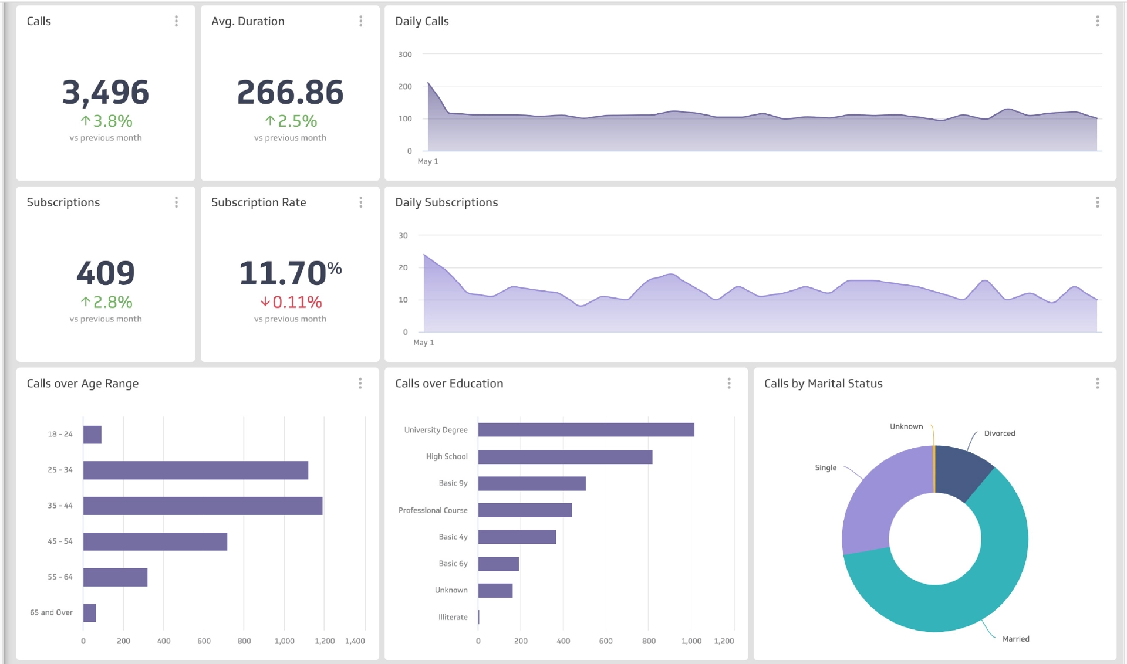Click the Divorced label on donut chart
Viewport: 1127px width, 664px height.
tap(999, 433)
